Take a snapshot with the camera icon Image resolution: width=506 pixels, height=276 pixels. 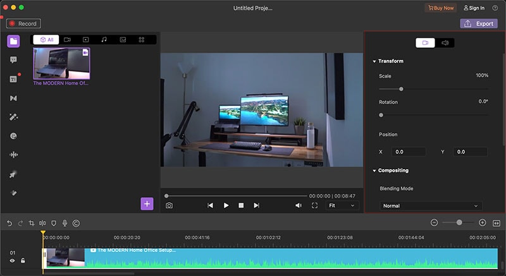coord(169,205)
